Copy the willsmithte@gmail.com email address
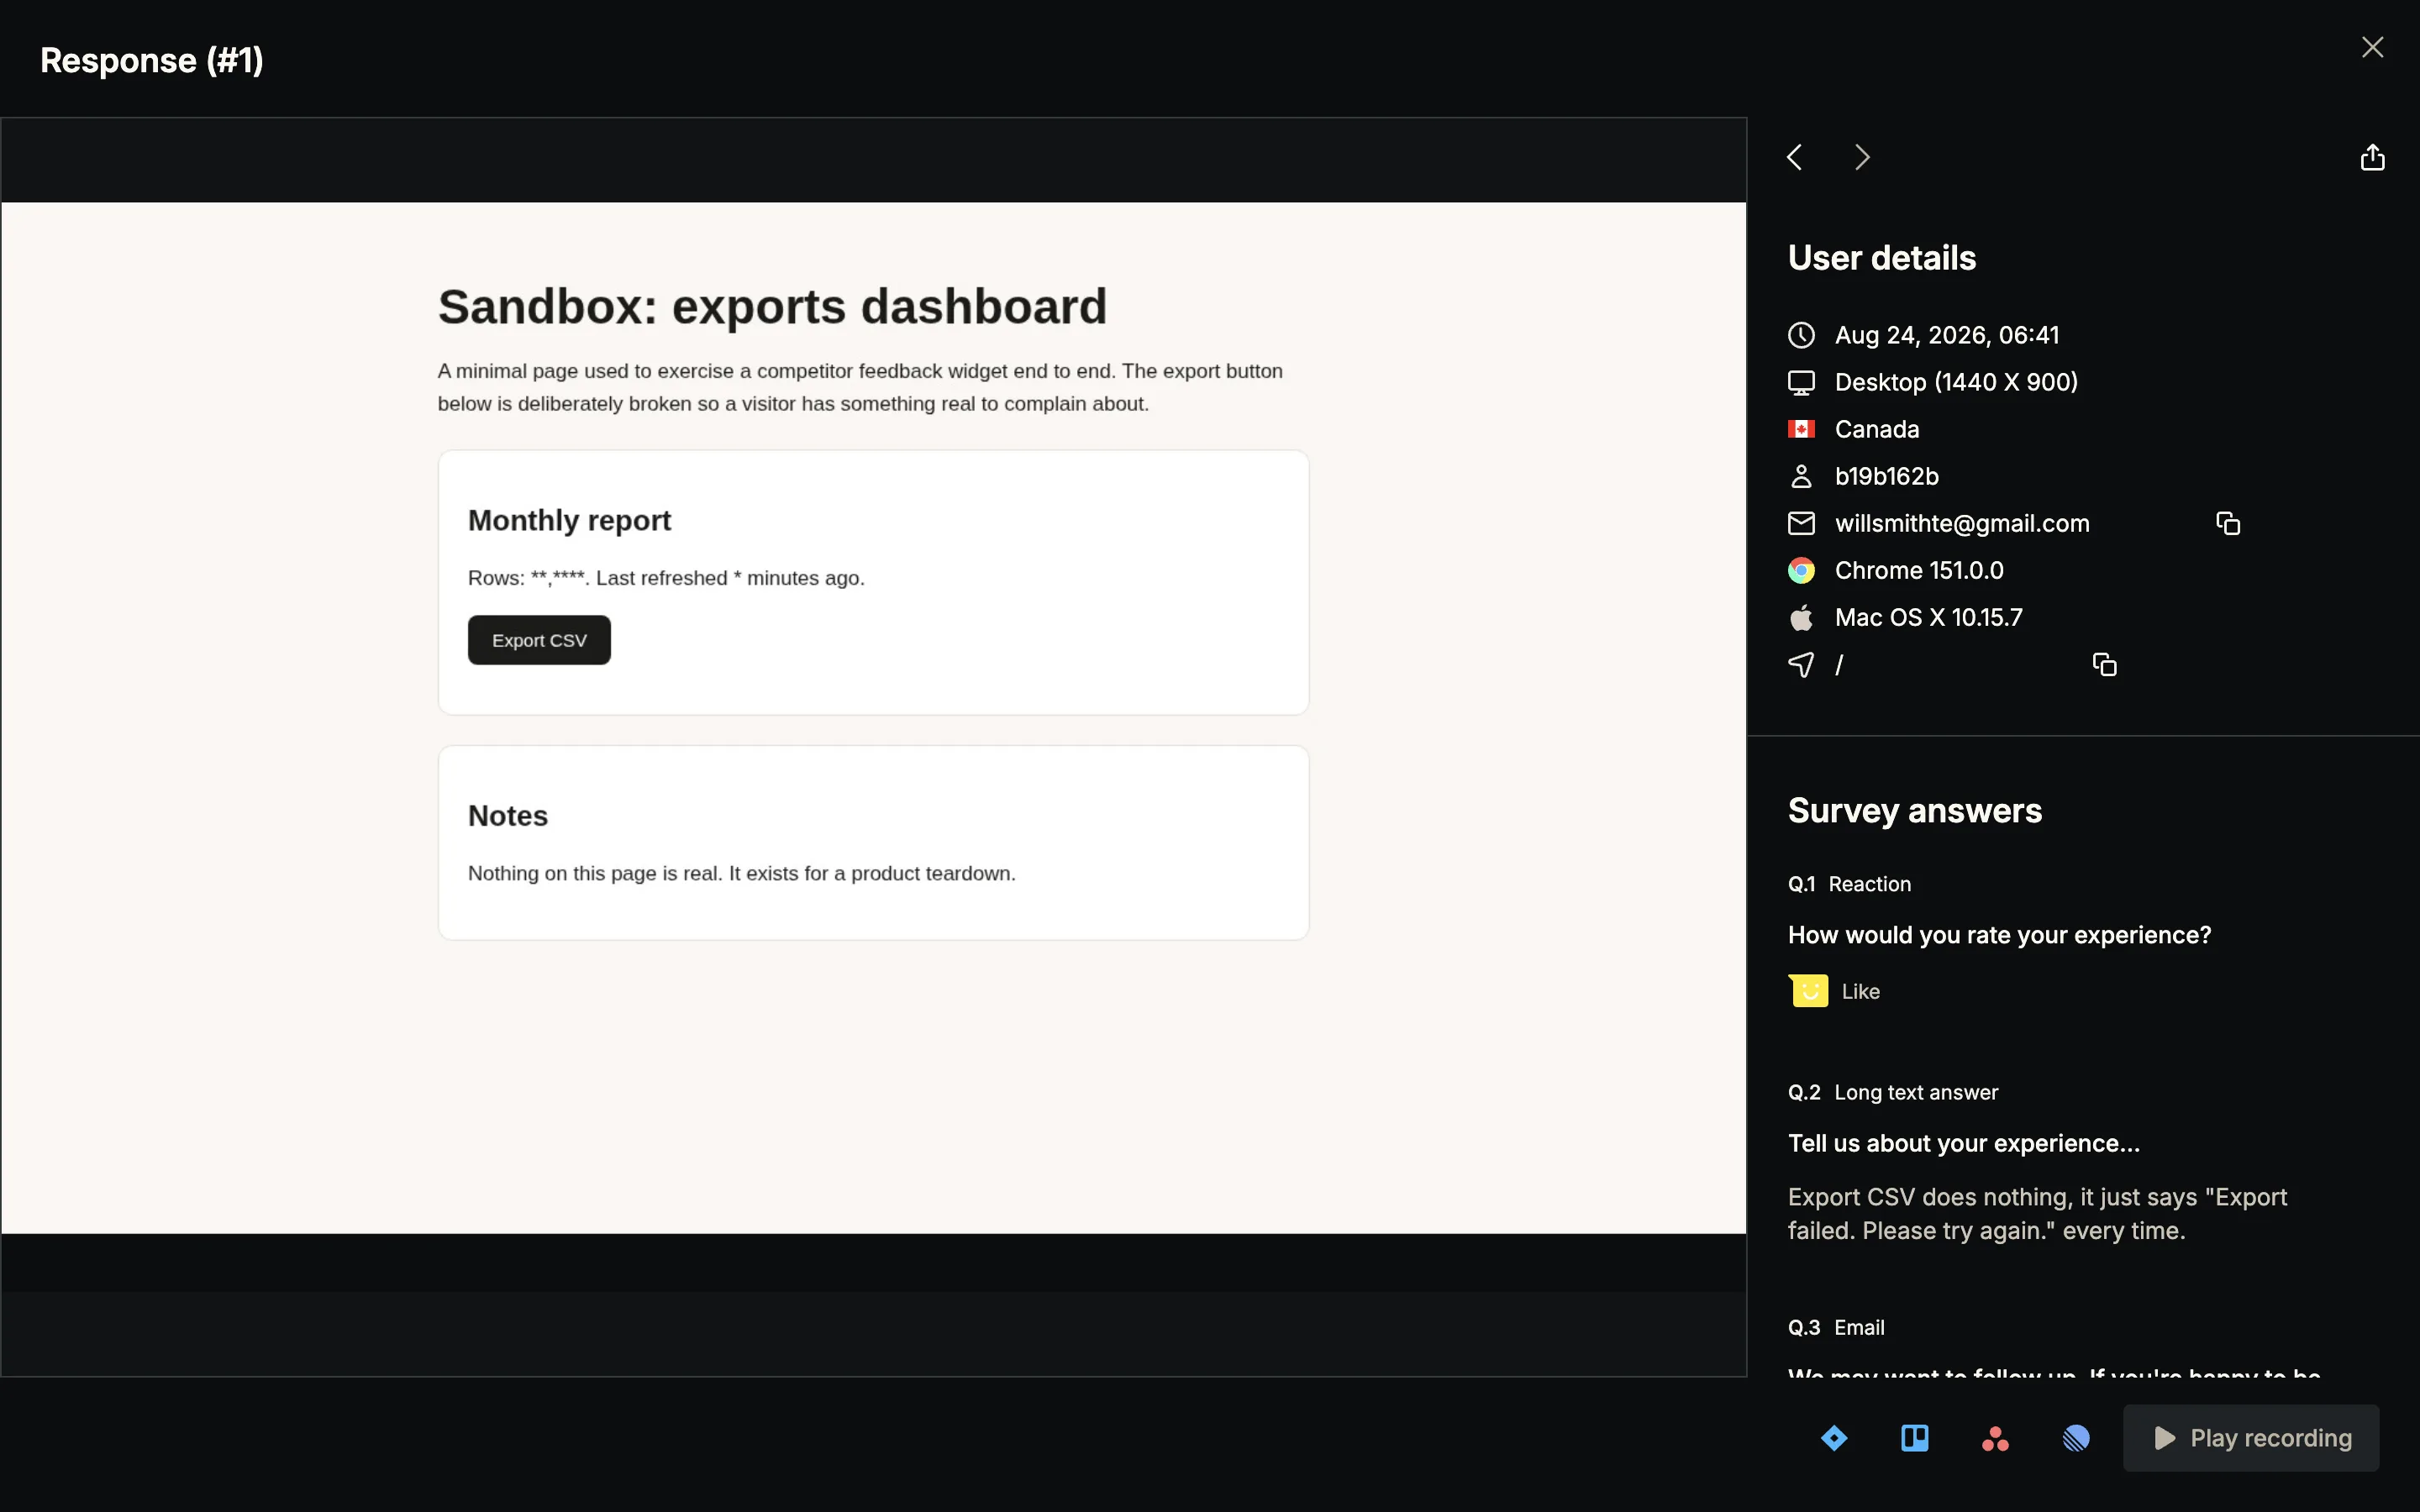The width and height of the screenshot is (2420, 1512). [2227, 523]
